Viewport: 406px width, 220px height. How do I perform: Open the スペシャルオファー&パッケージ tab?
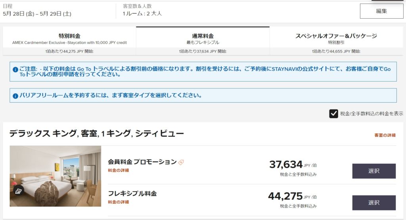pyautogui.click(x=336, y=38)
